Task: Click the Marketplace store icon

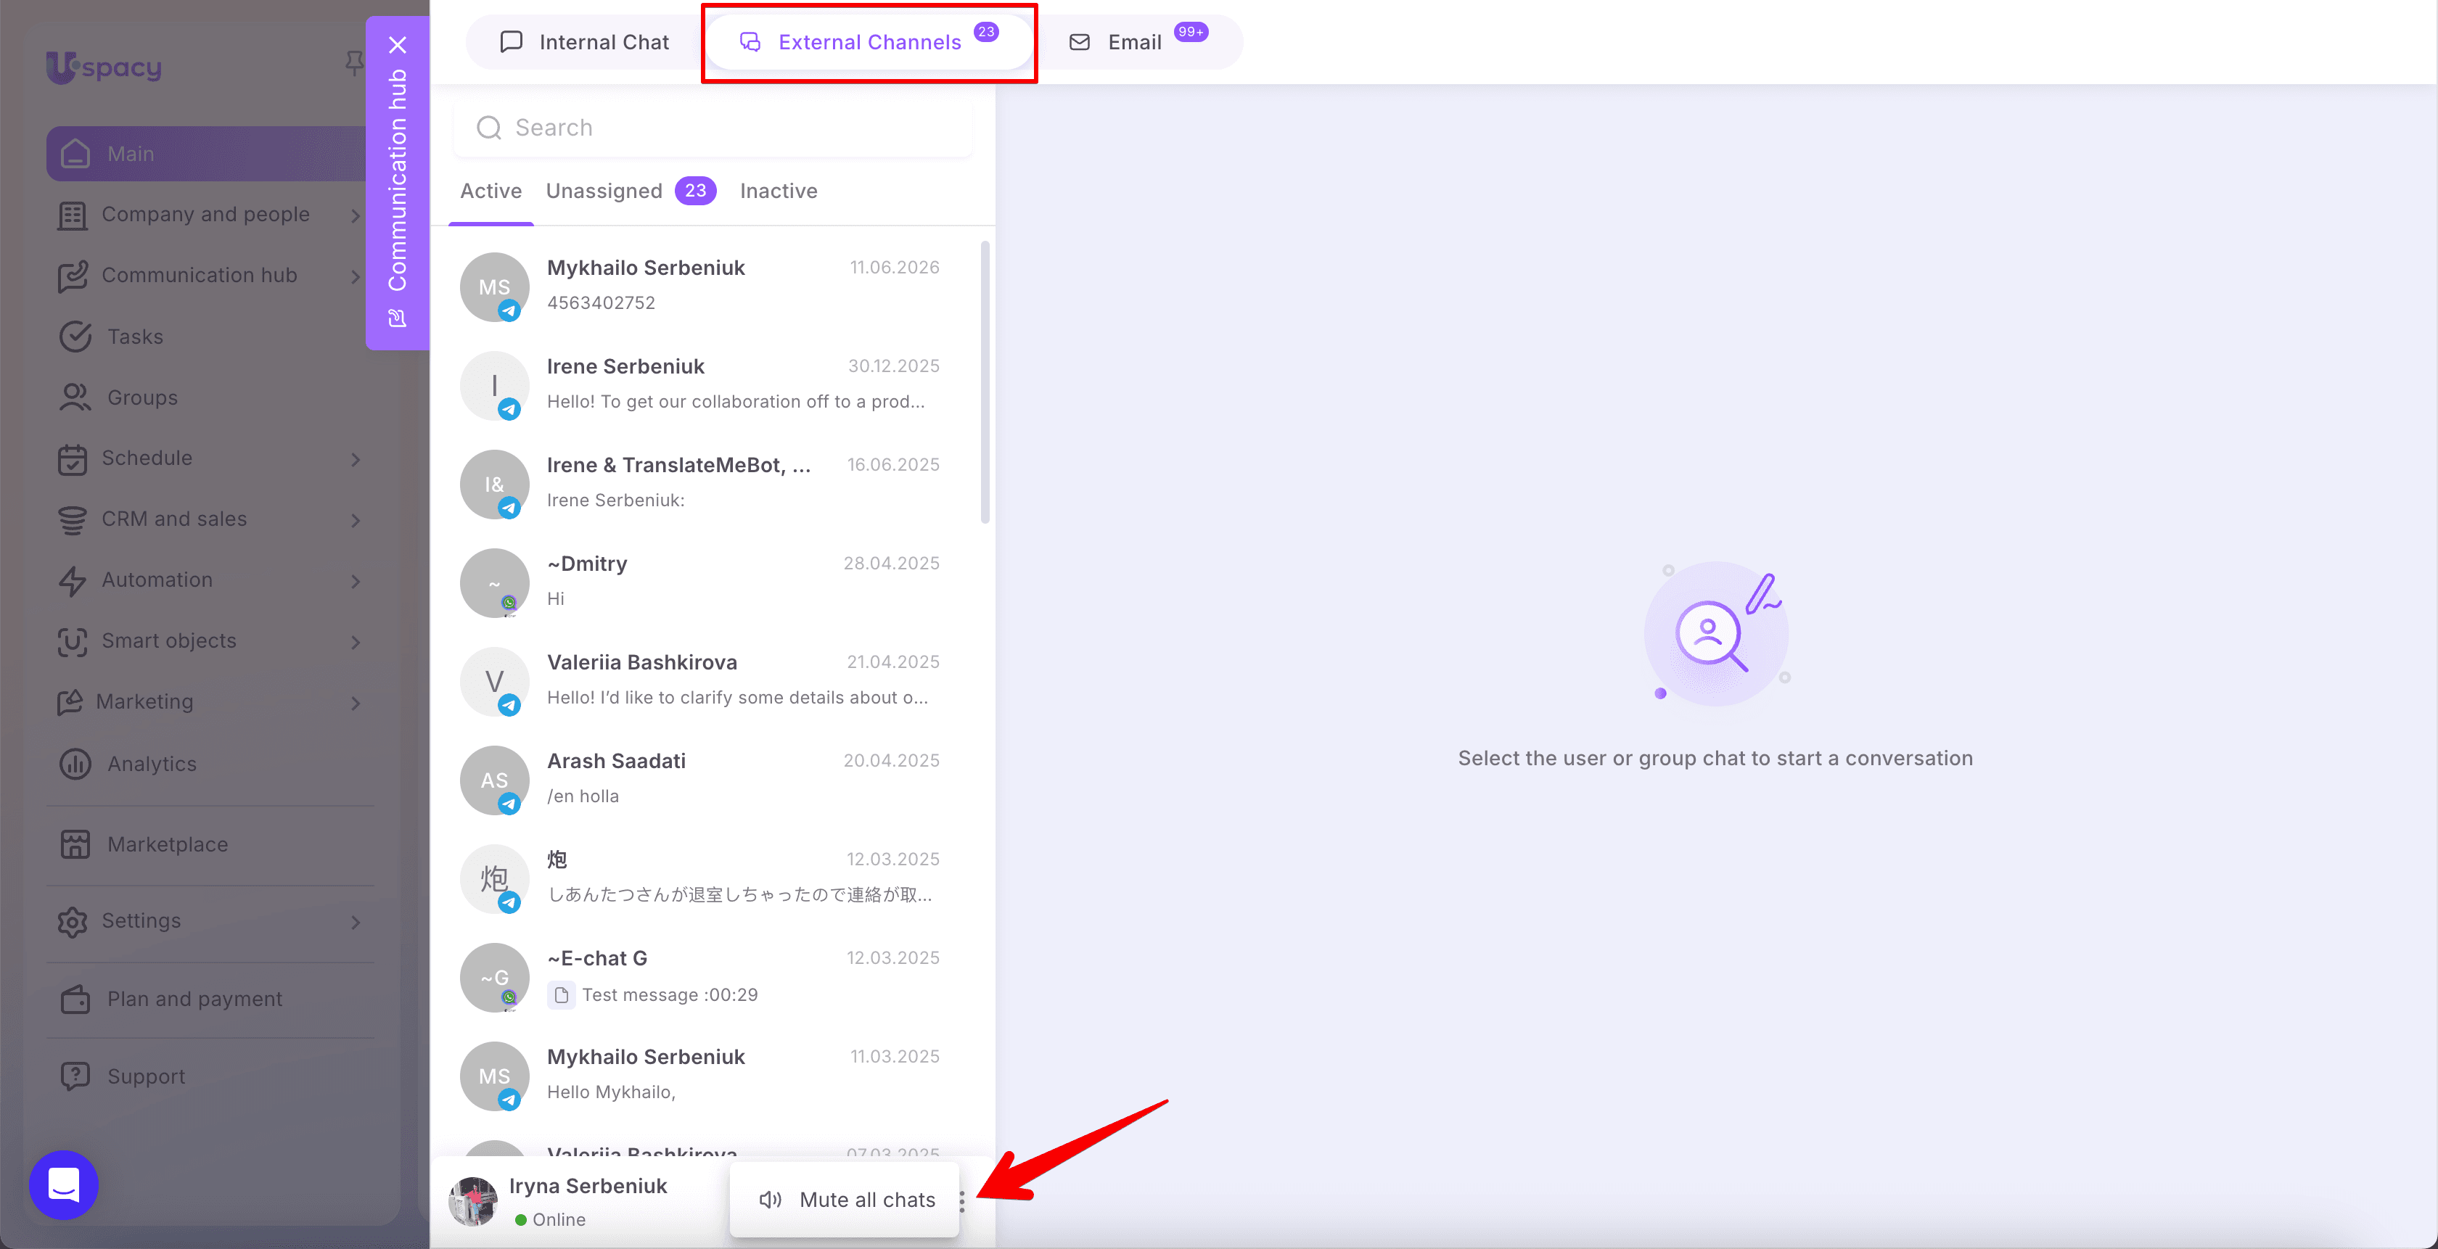Action: 75,844
